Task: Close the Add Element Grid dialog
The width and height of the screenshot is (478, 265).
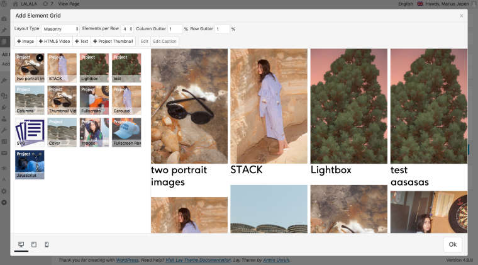Action: [461, 16]
